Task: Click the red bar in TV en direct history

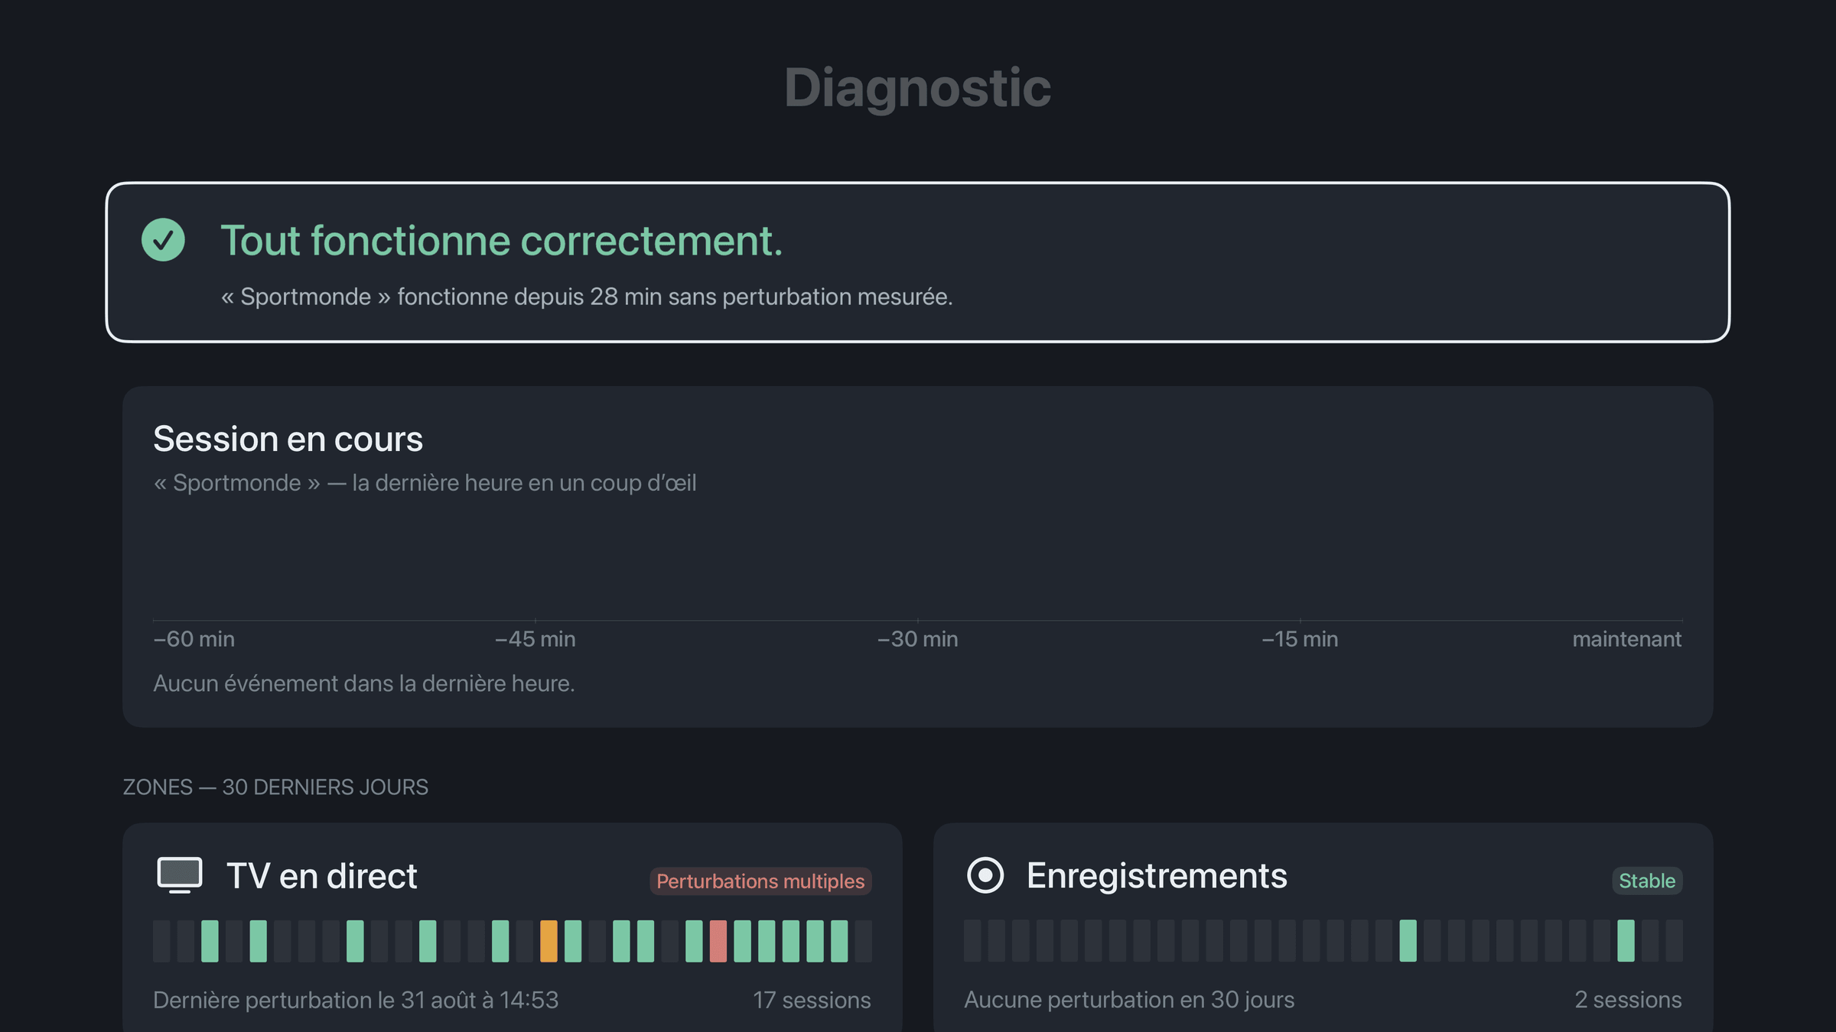Action: [x=718, y=941]
